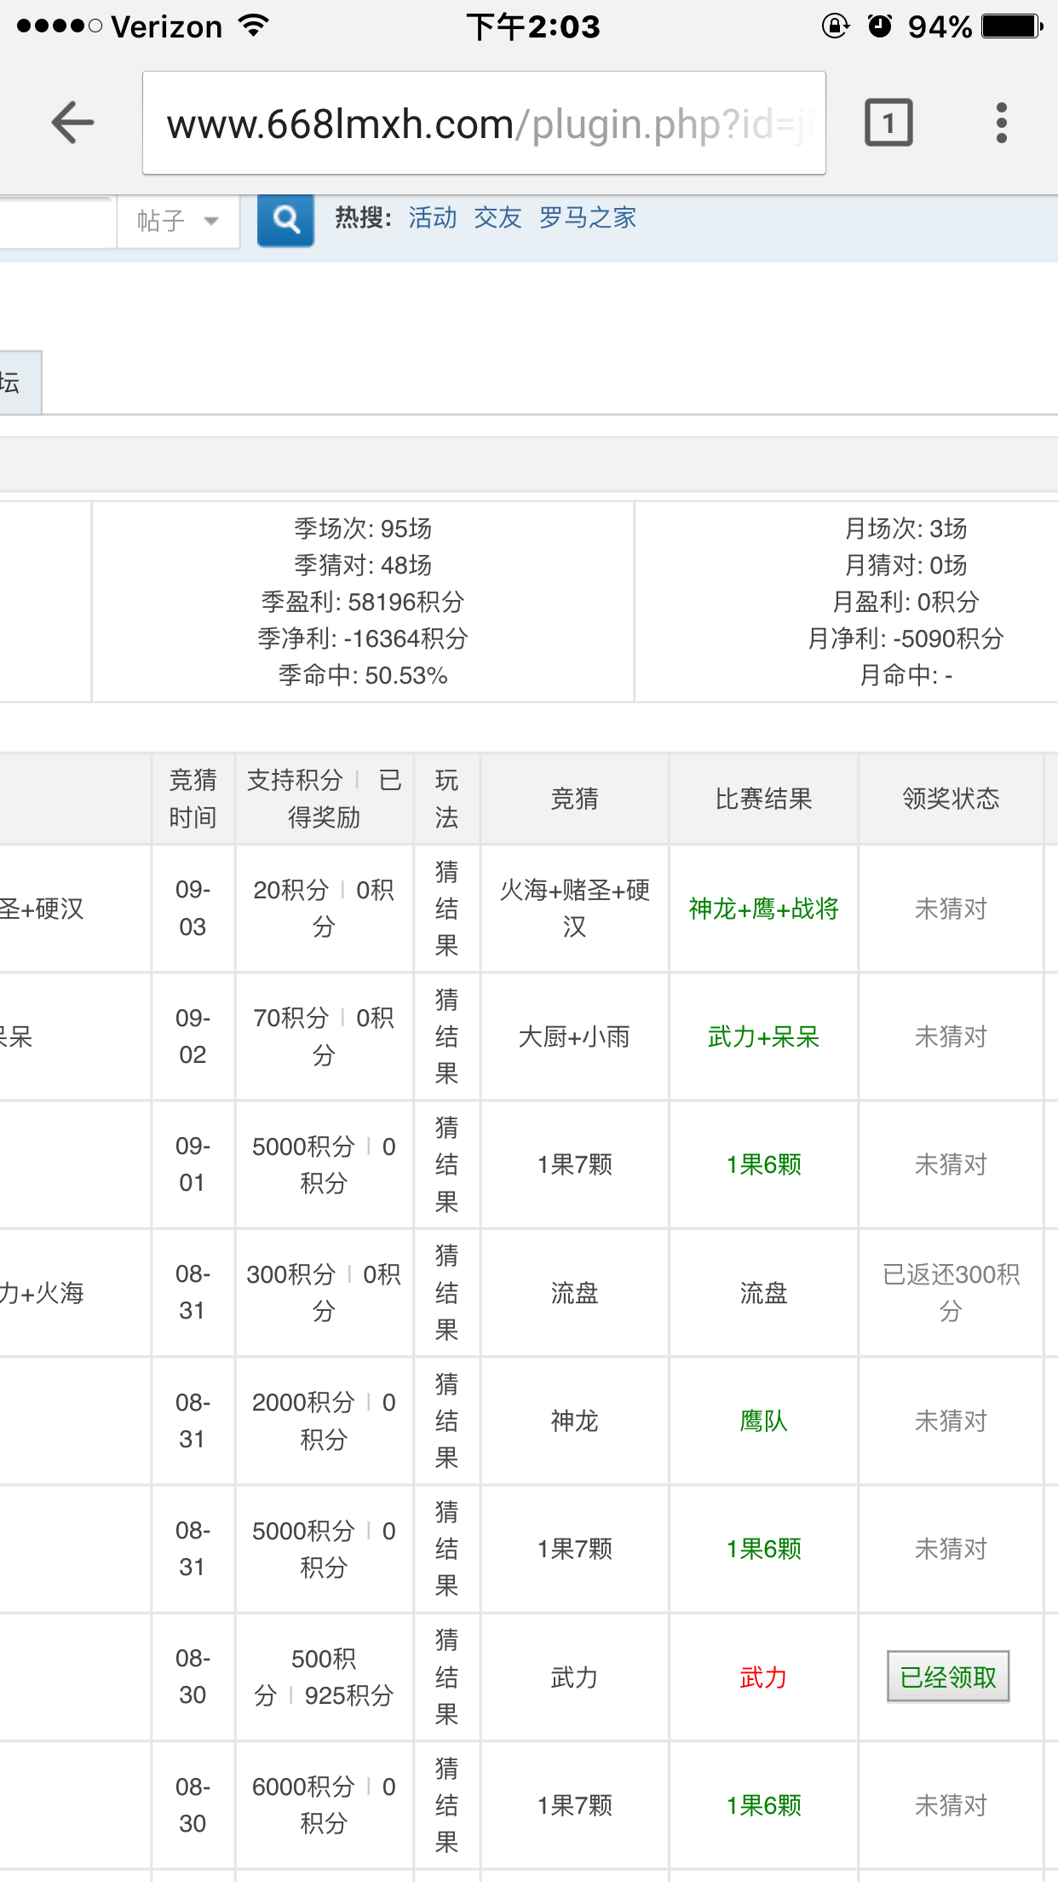Tap the battery indicator icon
The width and height of the screenshot is (1058, 1882).
click(x=1011, y=26)
